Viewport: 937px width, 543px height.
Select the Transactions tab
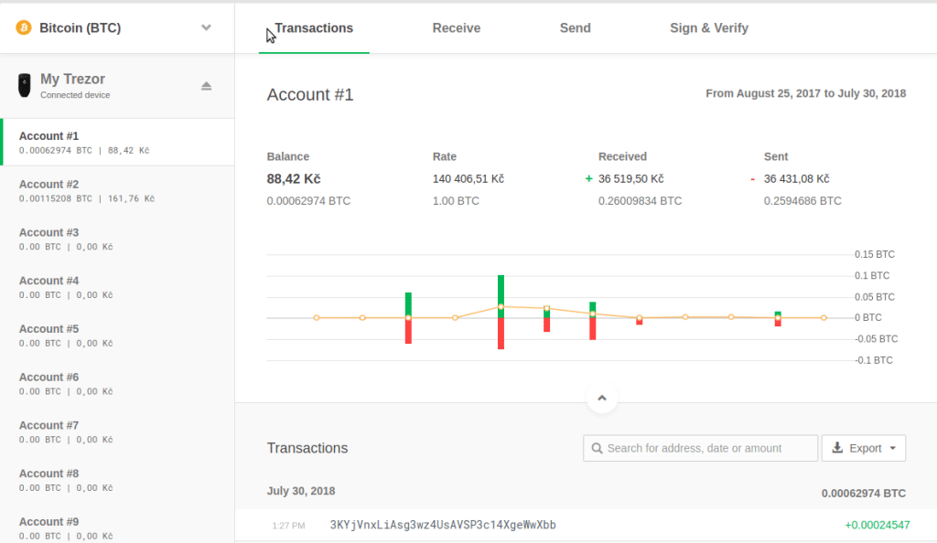point(314,28)
